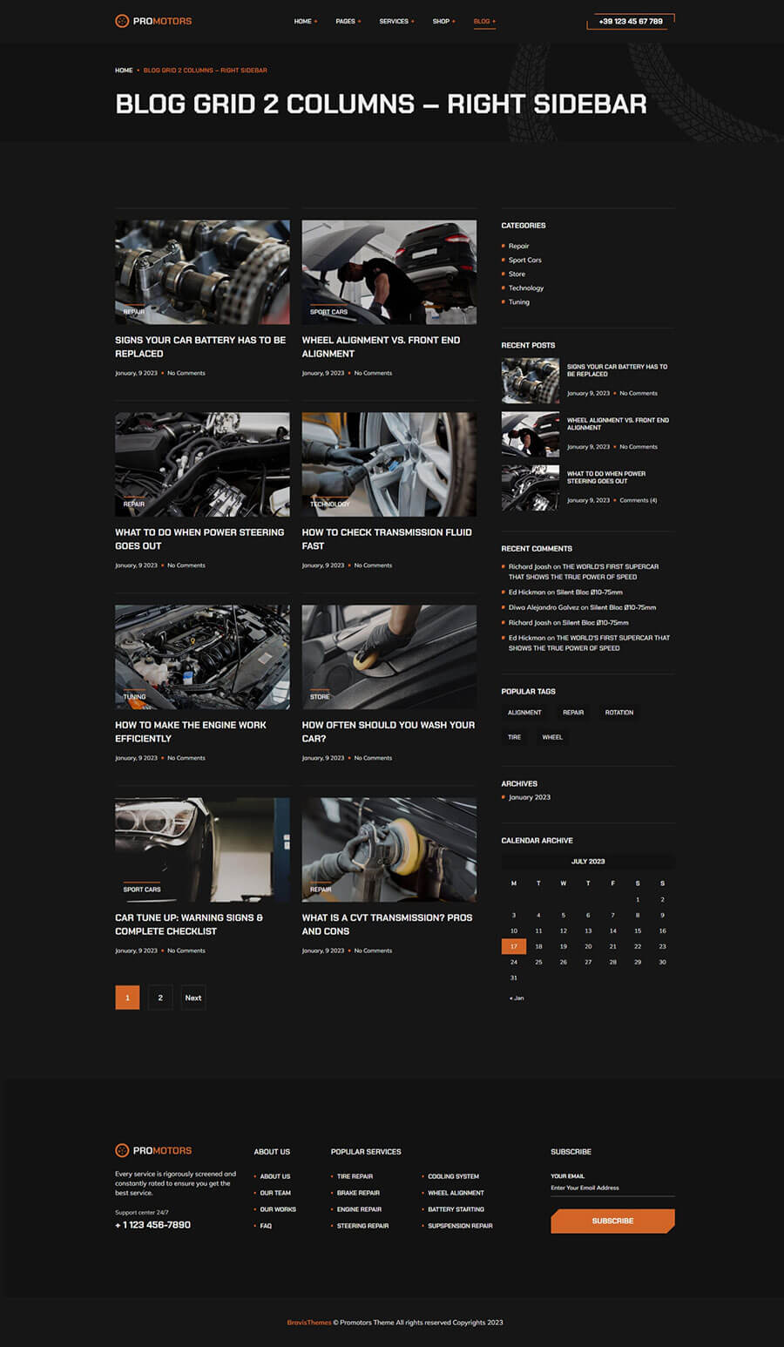Open the Shop menu item

(443, 21)
